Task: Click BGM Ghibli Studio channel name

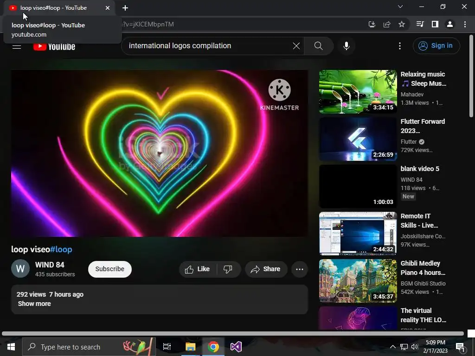Action: pyautogui.click(x=423, y=283)
